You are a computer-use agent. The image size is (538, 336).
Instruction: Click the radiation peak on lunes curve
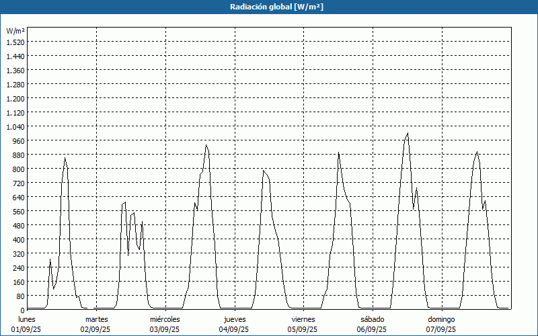point(65,158)
